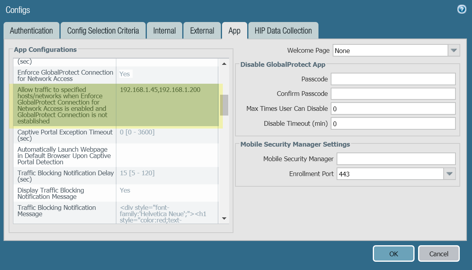This screenshot has height=270, width=472.
Task: Click the Max Times User Can Disable field
Action: pos(393,108)
